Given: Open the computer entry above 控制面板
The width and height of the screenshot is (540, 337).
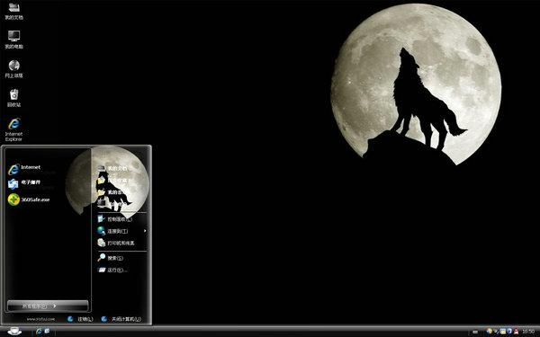Looking at the screenshot, I should tap(112, 204).
